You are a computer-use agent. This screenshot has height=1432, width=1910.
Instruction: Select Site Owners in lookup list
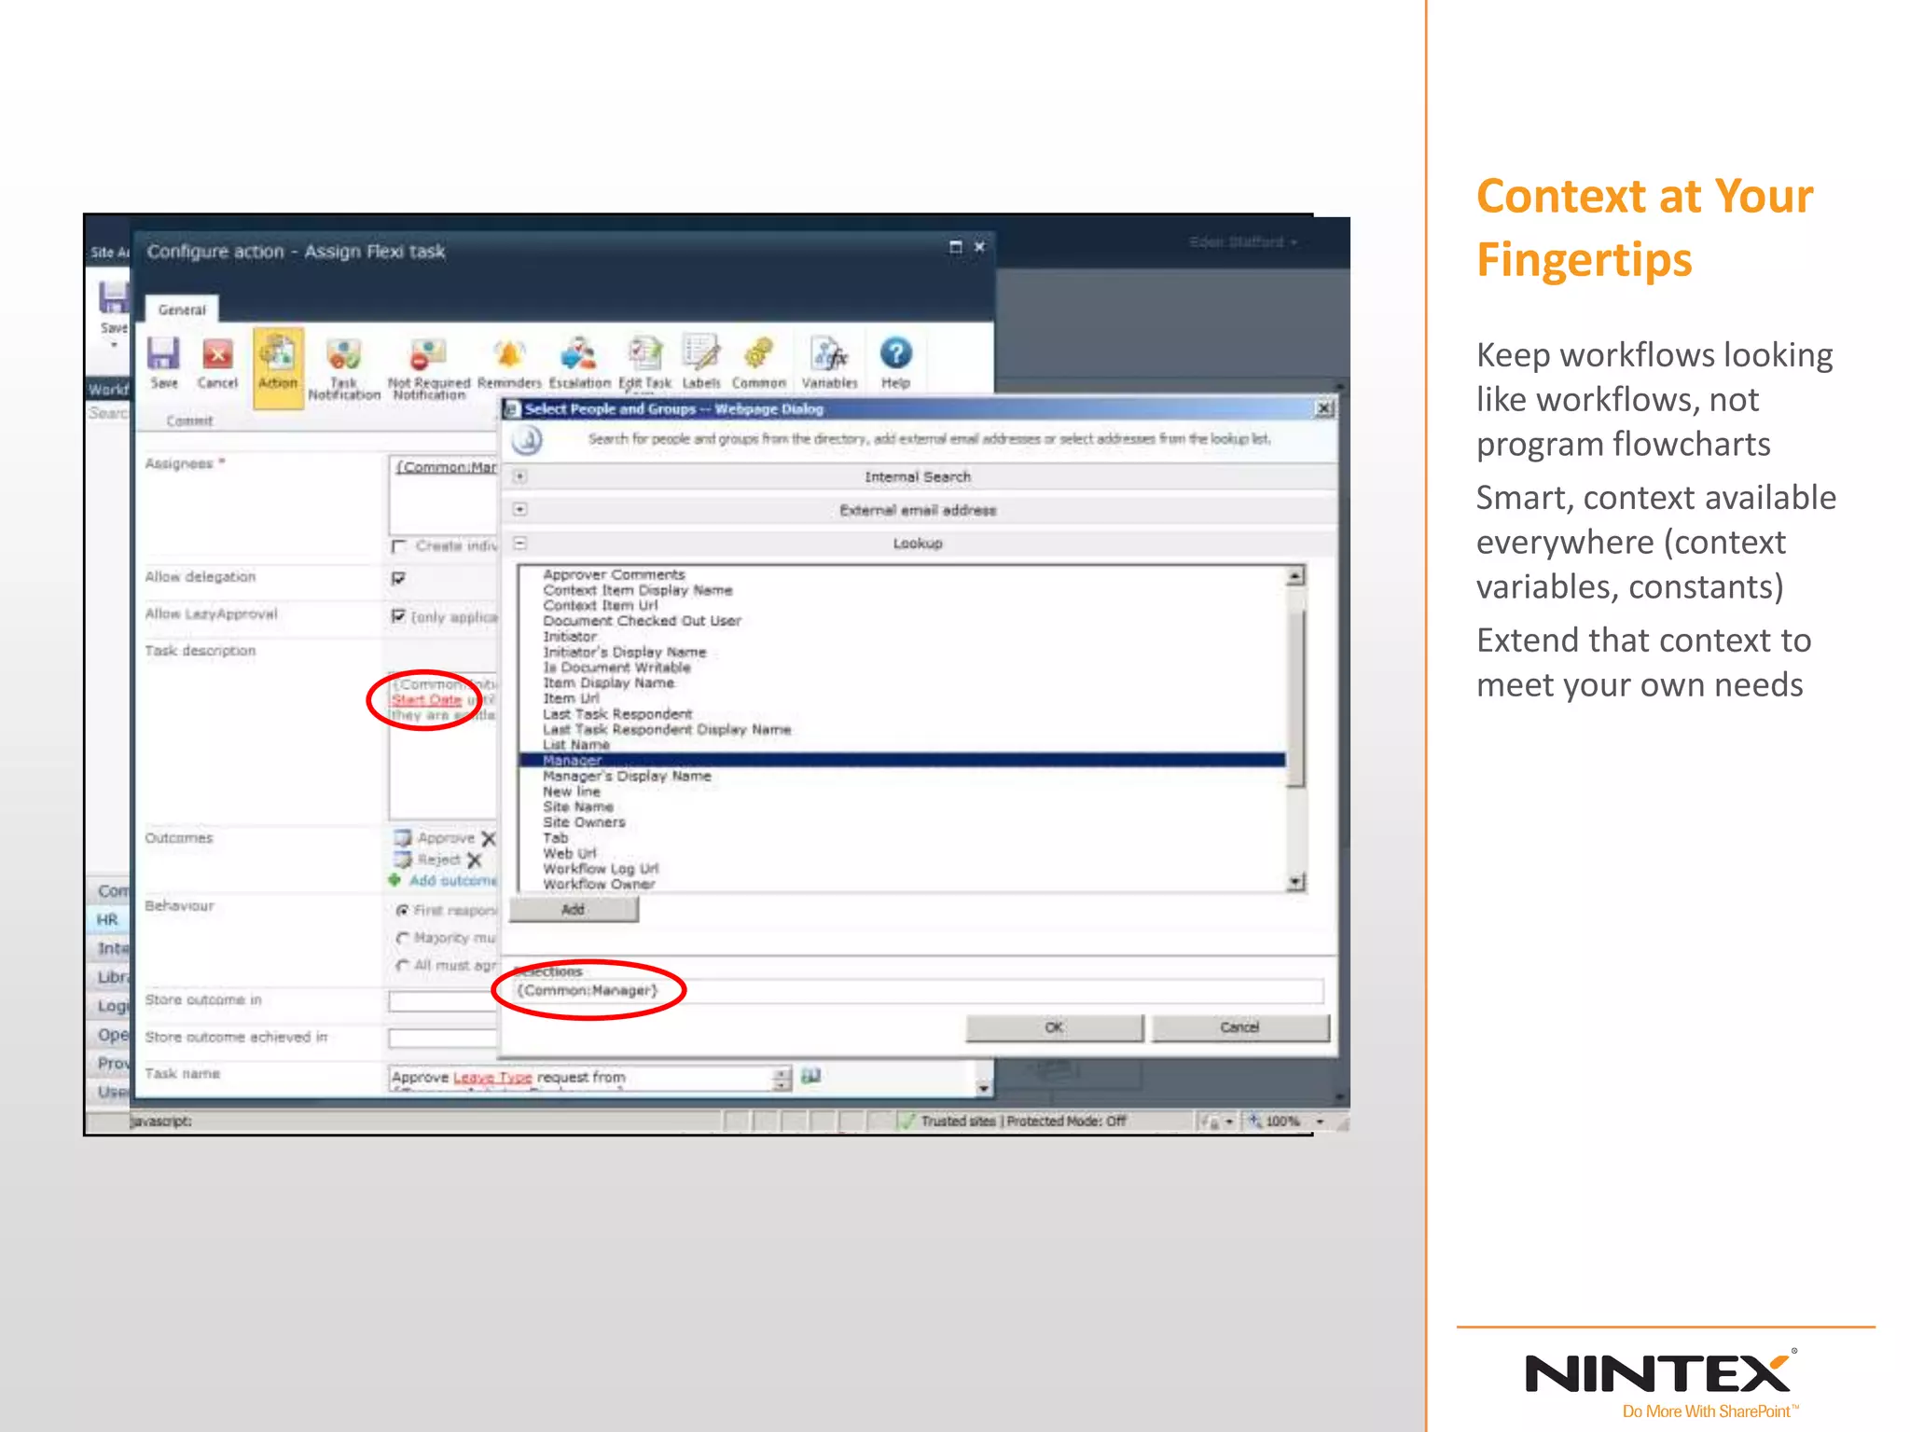584,822
